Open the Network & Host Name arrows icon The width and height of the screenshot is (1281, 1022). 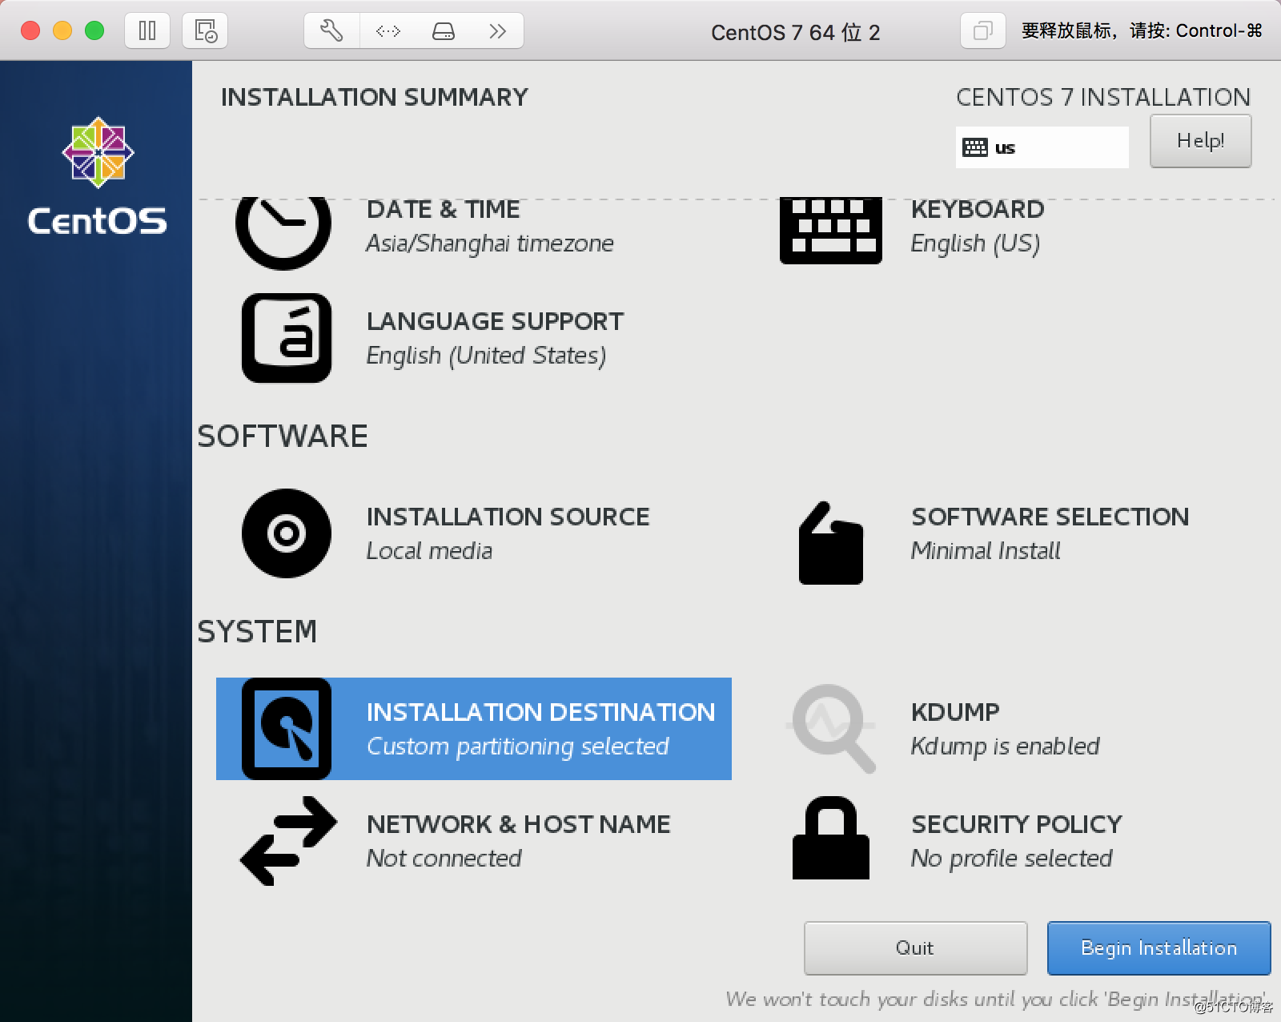[288, 840]
